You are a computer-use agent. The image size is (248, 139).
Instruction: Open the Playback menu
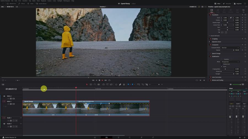click(44, 1)
